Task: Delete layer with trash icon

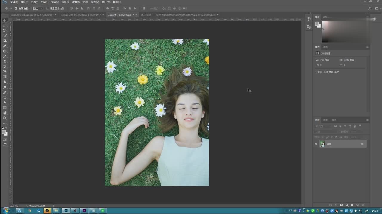Action: [x=363, y=205]
